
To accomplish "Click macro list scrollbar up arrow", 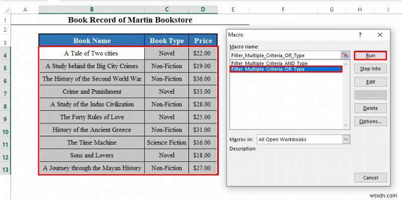I will [x=346, y=64].
